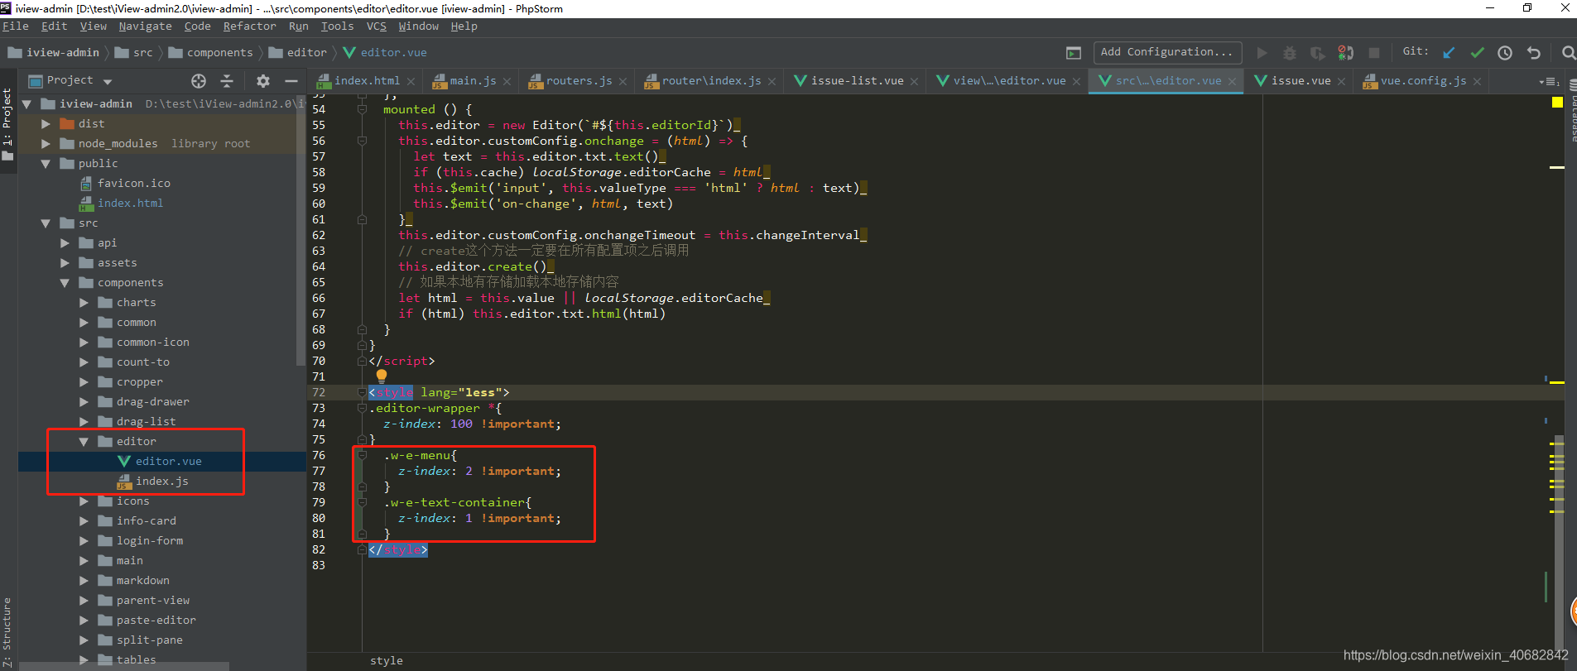Click the editor vertical scrollbar
1577x671 pixels.
[x=1559, y=542]
